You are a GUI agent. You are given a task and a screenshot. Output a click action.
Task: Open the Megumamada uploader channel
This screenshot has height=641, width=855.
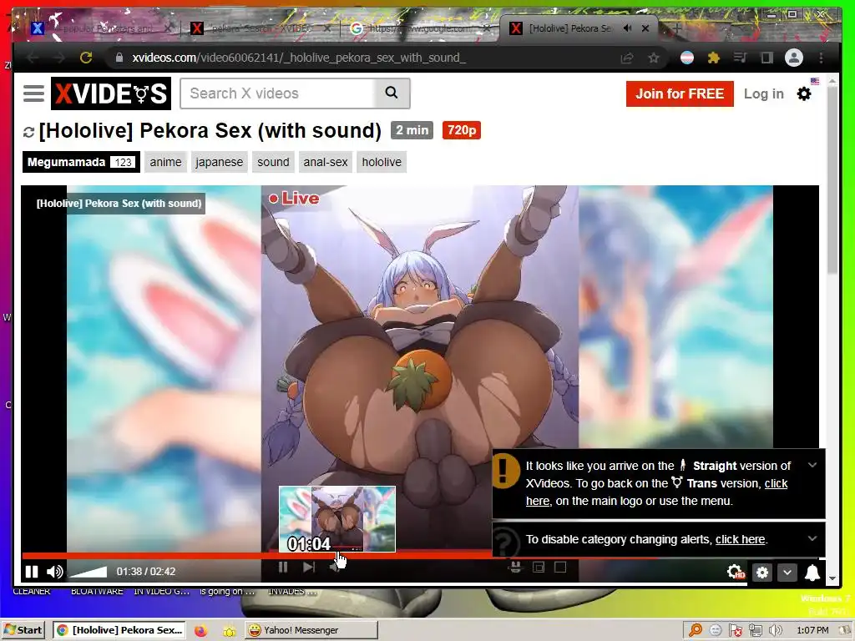(x=81, y=162)
